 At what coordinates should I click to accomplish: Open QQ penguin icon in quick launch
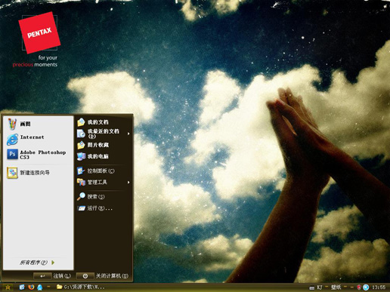tap(40, 287)
